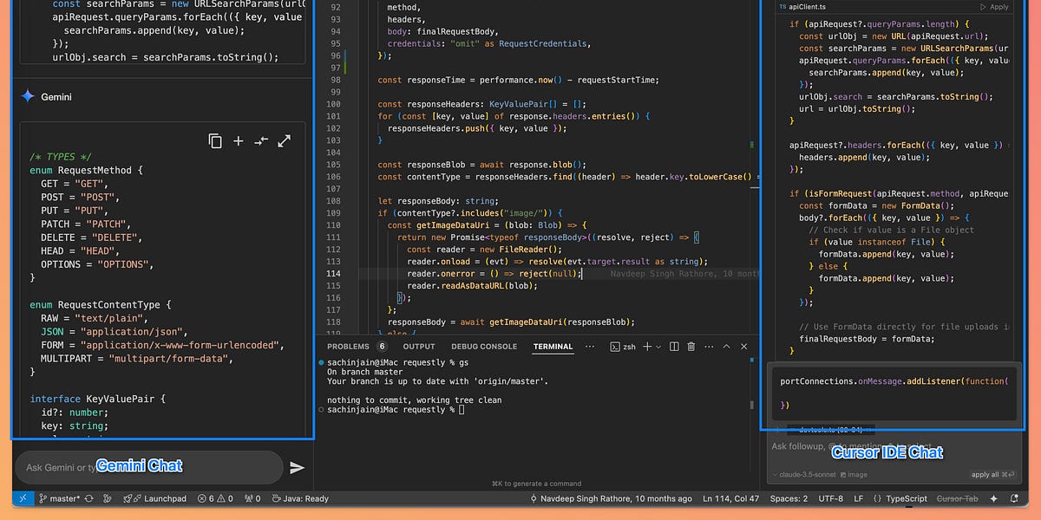Viewport: 1041px width, 520px height.
Task: Enable Cursor Tab from the status bar
Action: coord(959,498)
